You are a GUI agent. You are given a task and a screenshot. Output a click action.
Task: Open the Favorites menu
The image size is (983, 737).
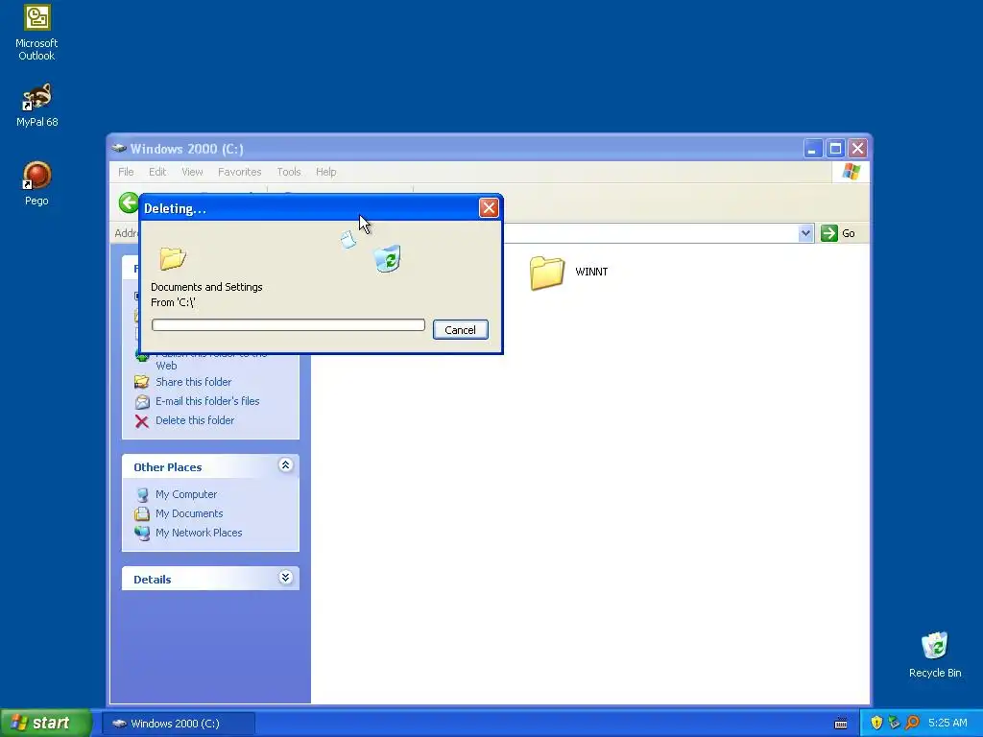click(239, 172)
